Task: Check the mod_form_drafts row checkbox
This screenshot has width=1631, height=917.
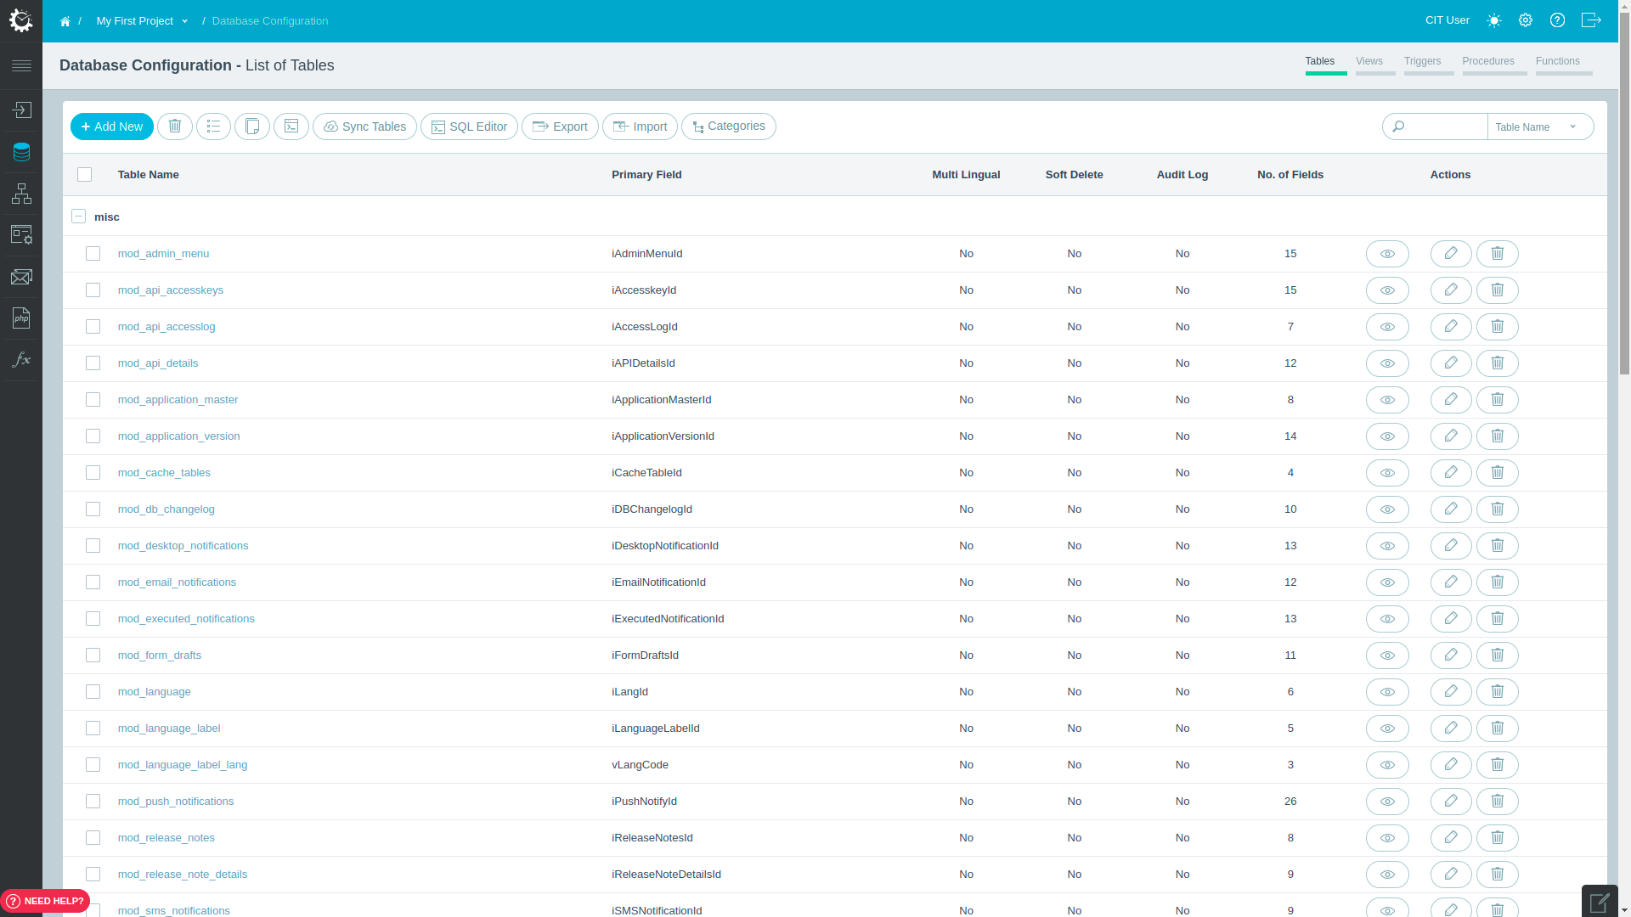Action: (93, 655)
